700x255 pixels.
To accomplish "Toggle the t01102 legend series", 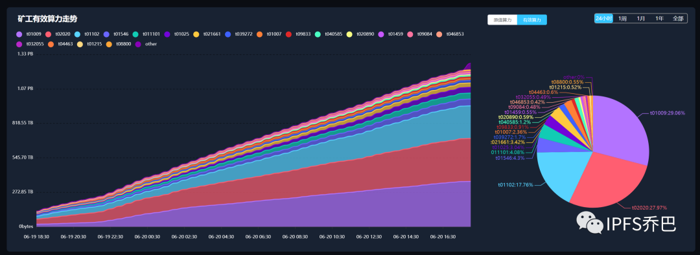I will [x=87, y=34].
